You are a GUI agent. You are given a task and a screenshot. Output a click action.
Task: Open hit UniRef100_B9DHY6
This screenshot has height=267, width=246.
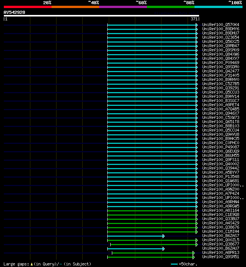click(x=221, y=29)
